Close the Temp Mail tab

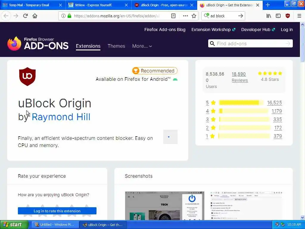click(60, 5)
